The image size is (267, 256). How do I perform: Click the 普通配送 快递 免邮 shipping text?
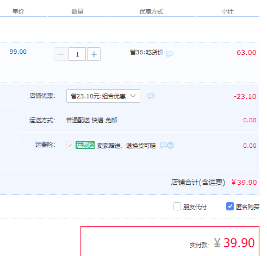click(x=91, y=120)
